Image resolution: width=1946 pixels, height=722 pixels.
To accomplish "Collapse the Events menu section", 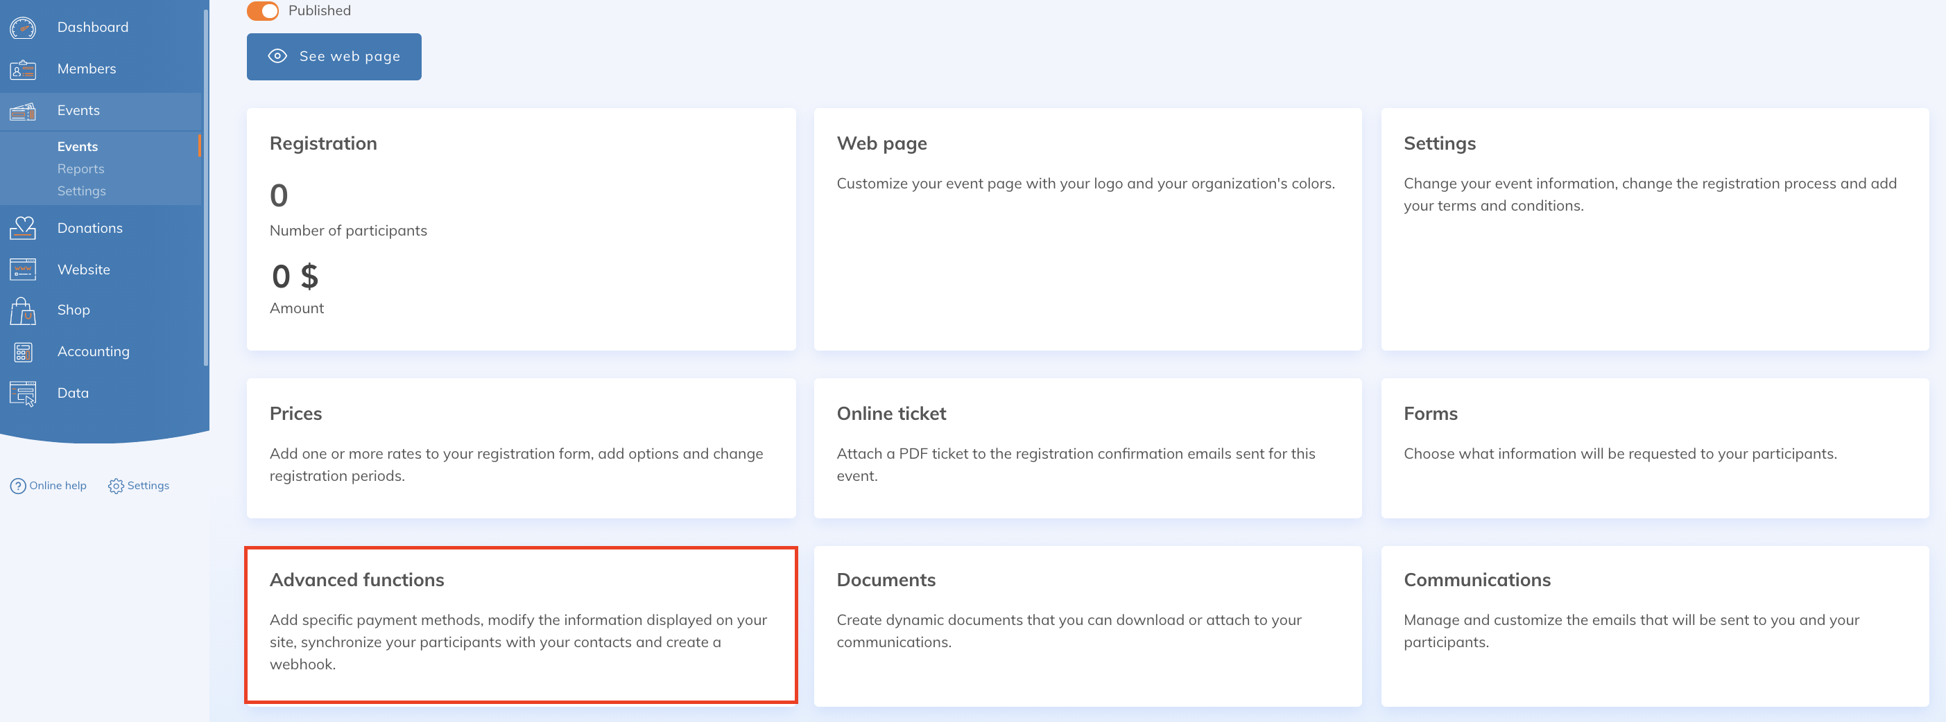I will click(x=78, y=111).
